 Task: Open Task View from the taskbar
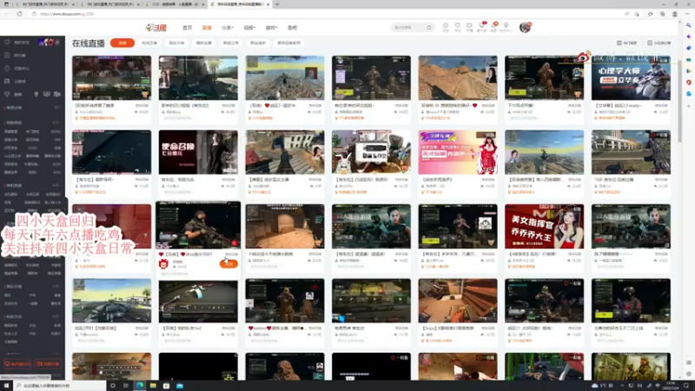(x=126, y=386)
